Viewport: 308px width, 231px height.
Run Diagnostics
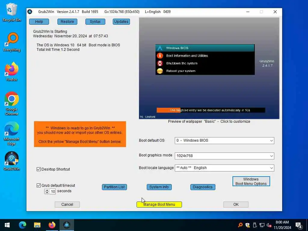tap(203, 187)
